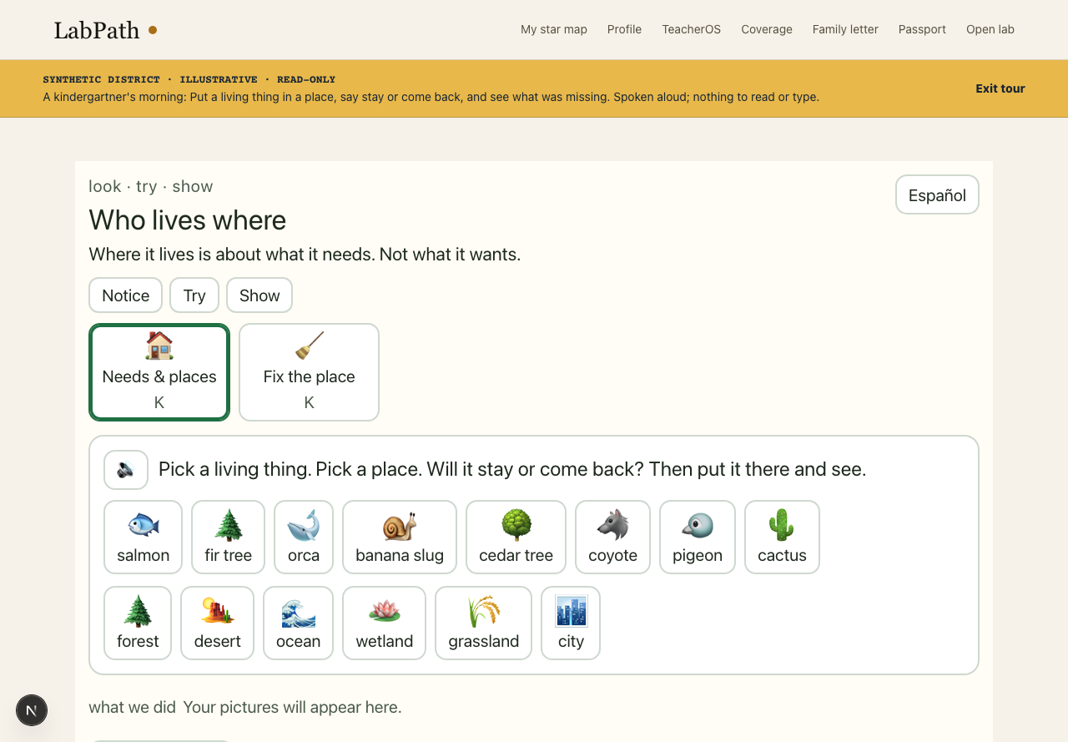Pick the coyote animal card
1068x742 pixels.
click(612, 538)
